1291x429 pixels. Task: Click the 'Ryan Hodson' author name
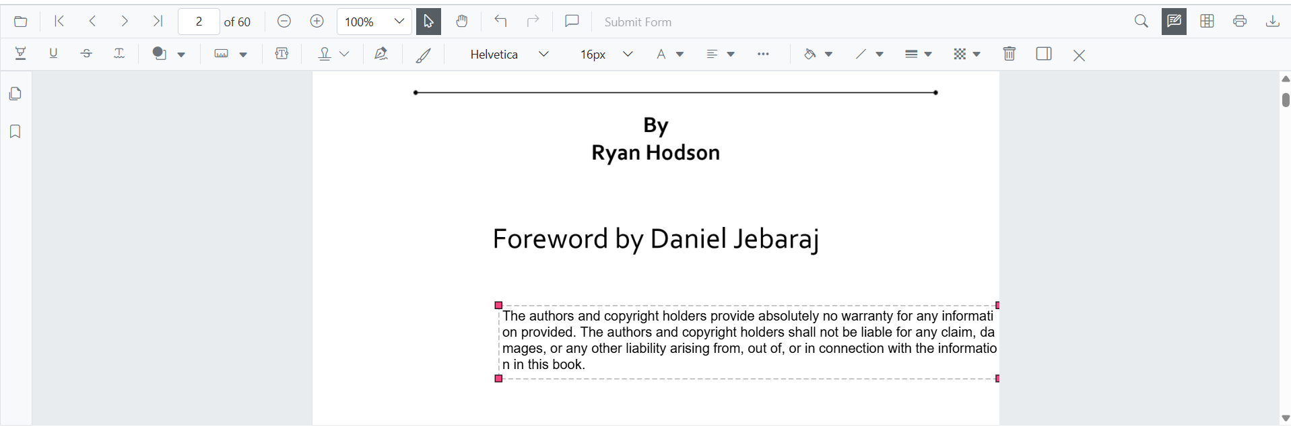point(656,153)
